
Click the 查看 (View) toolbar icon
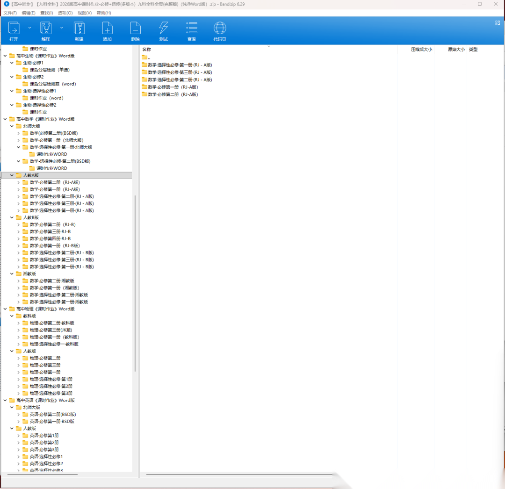(x=192, y=29)
